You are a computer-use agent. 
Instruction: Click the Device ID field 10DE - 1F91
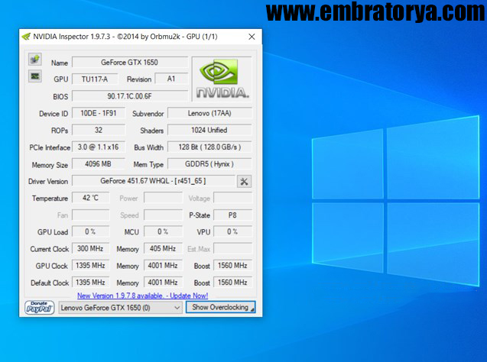tap(99, 113)
